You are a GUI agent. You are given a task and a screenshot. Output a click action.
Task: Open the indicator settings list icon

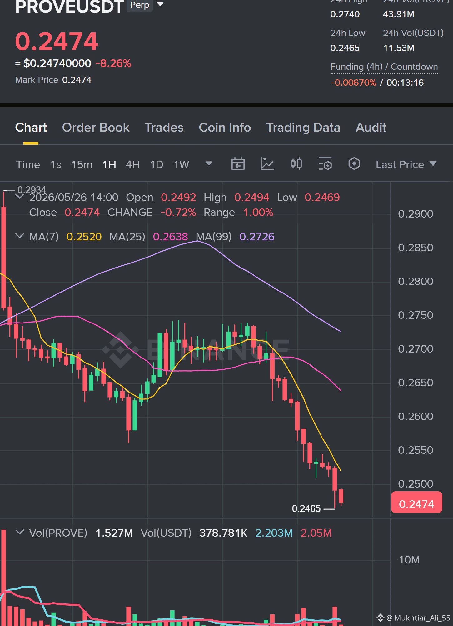325,164
